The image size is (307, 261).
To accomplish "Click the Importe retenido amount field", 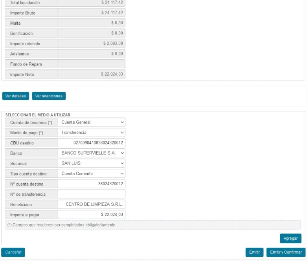I will tap(91, 44).
